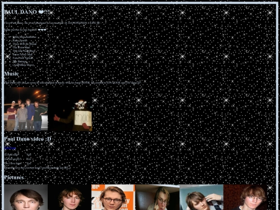Select The Girl Next Door list item

(24, 51)
